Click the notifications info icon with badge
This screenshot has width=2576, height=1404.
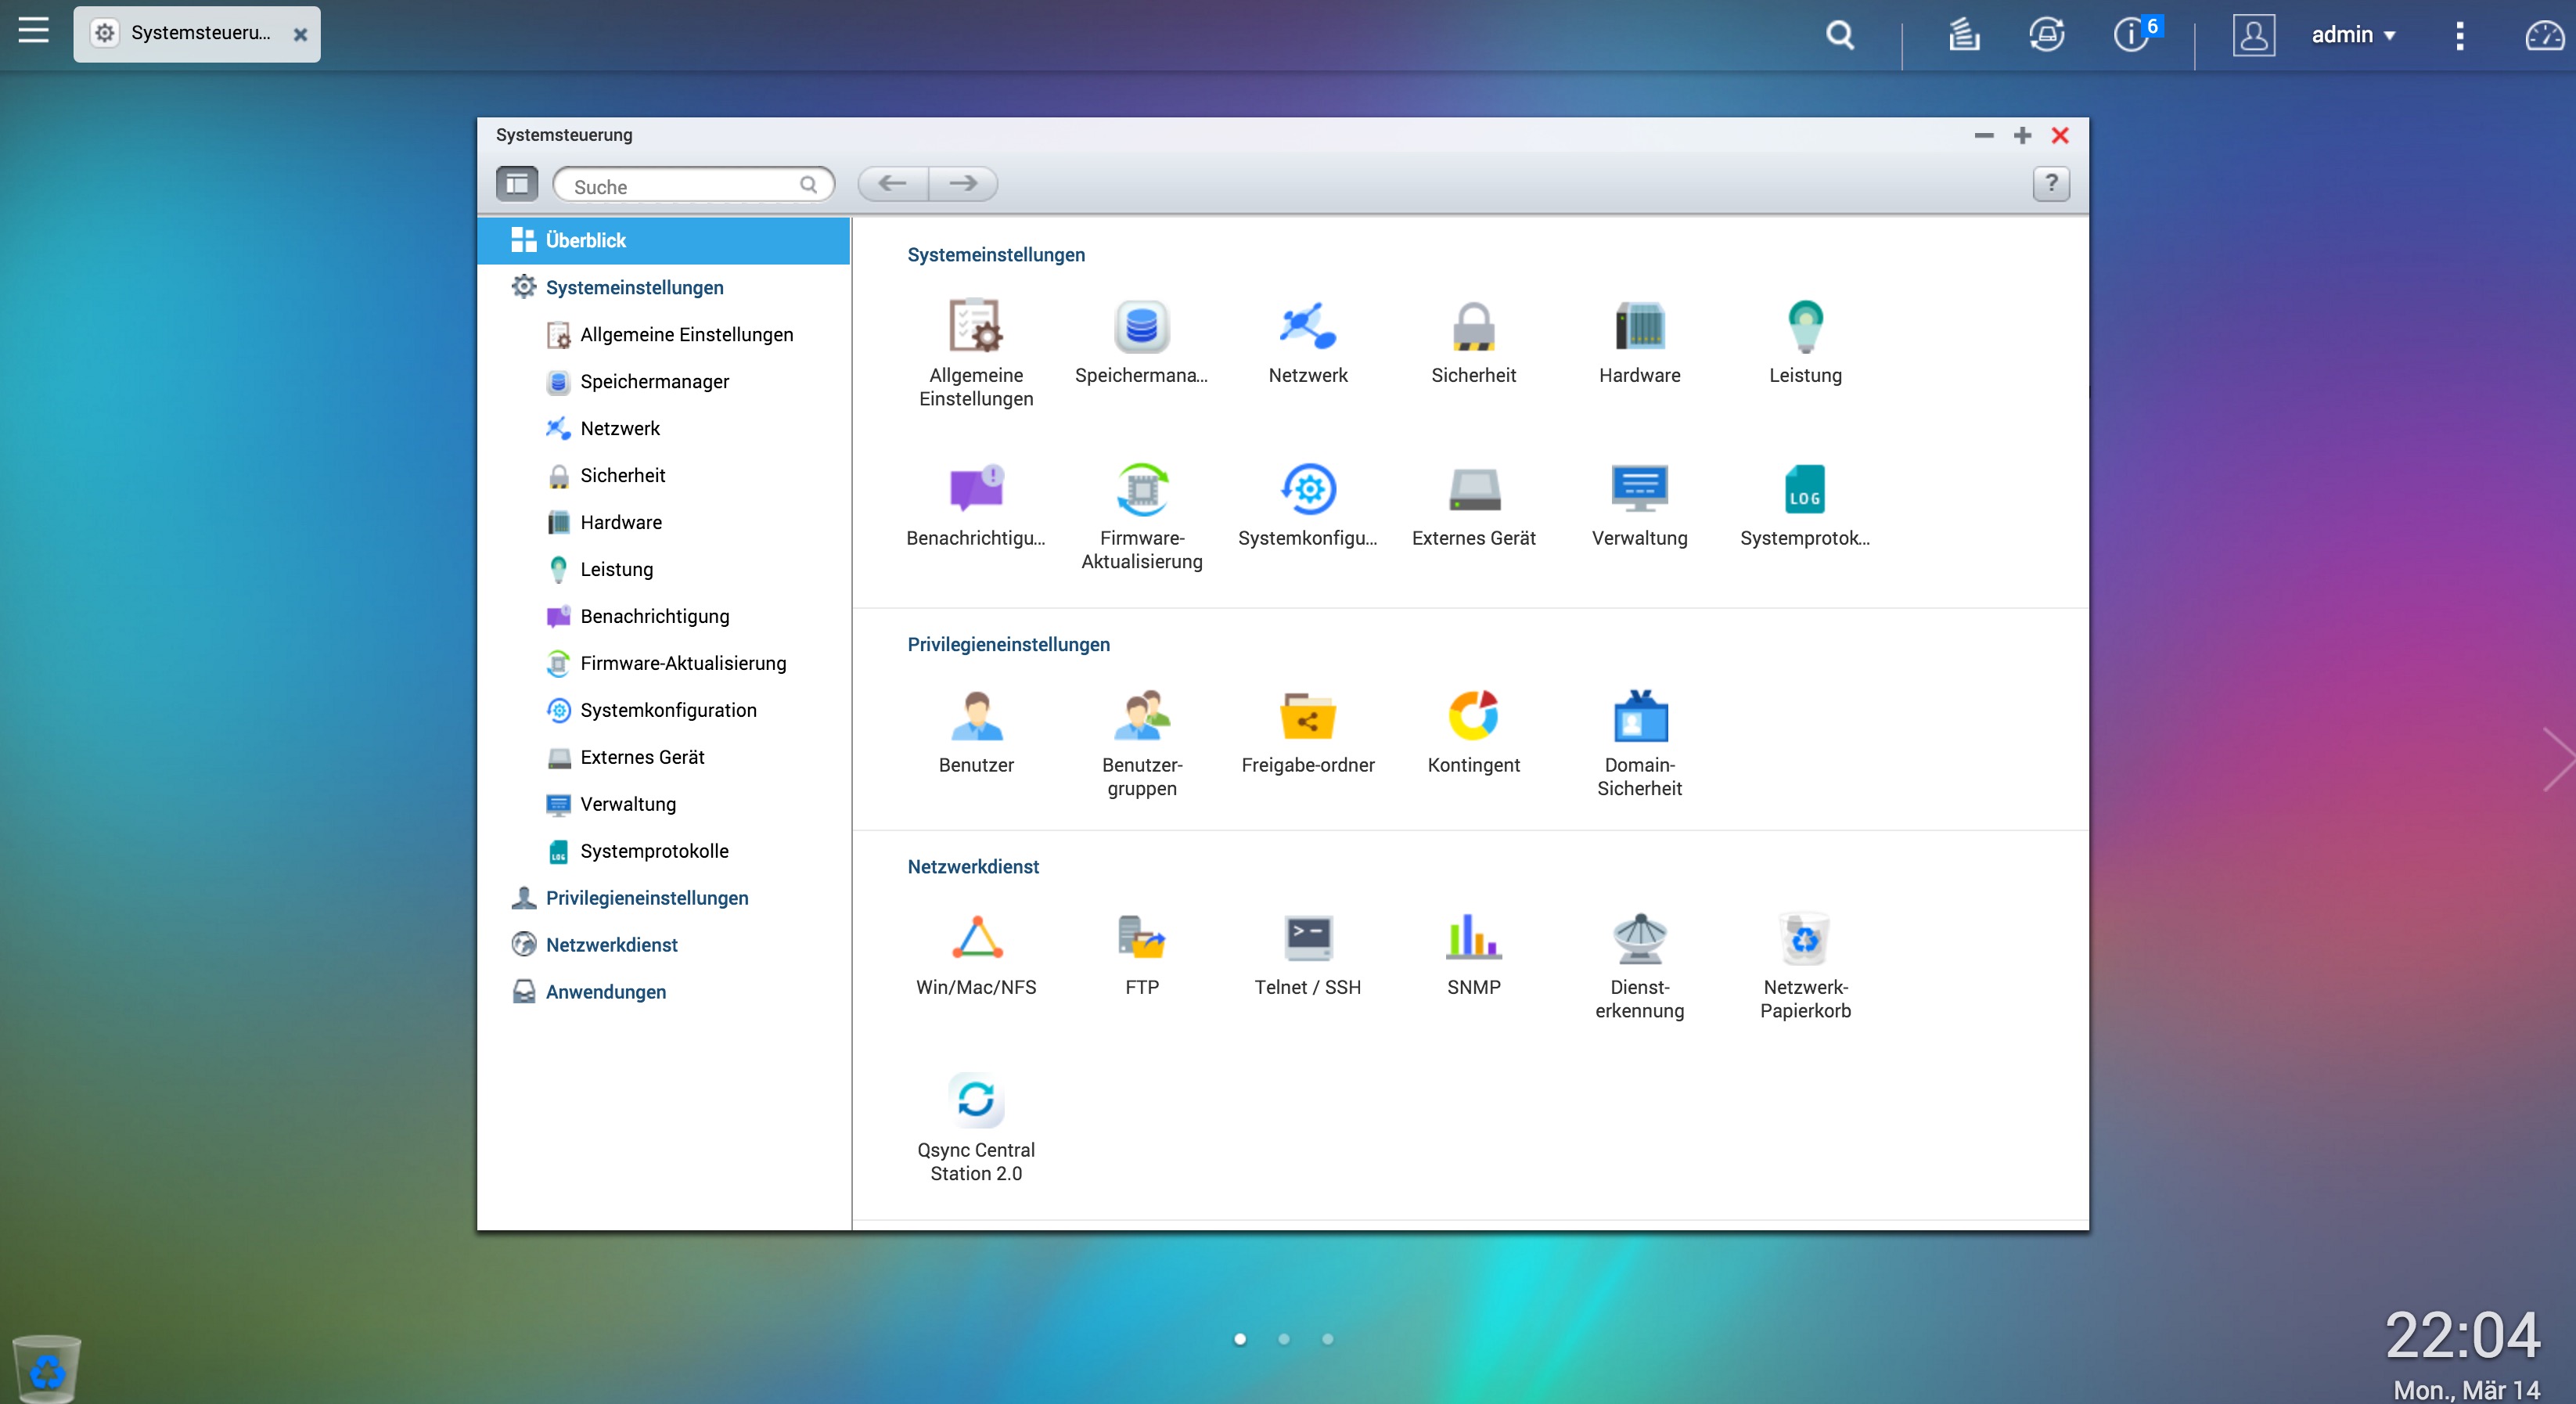coord(2131,35)
